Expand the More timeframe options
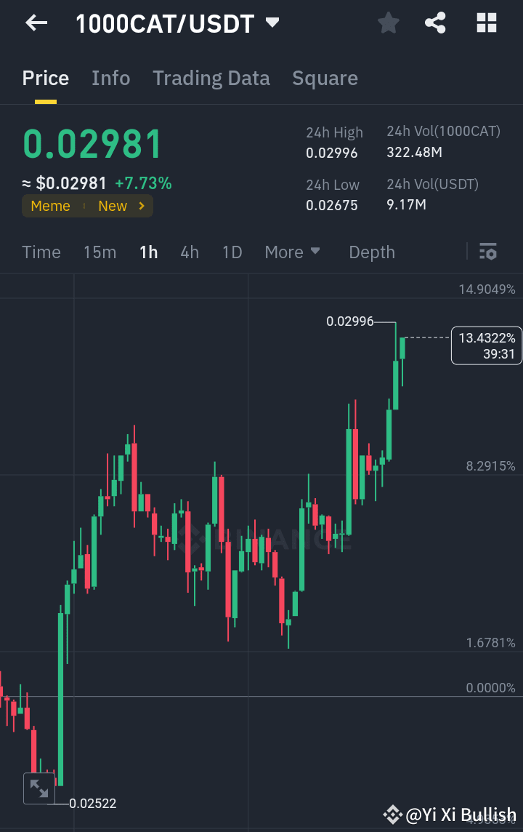Image resolution: width=523 pixels, height=832 pixels. pyautogui.click(x=293, y=252)
